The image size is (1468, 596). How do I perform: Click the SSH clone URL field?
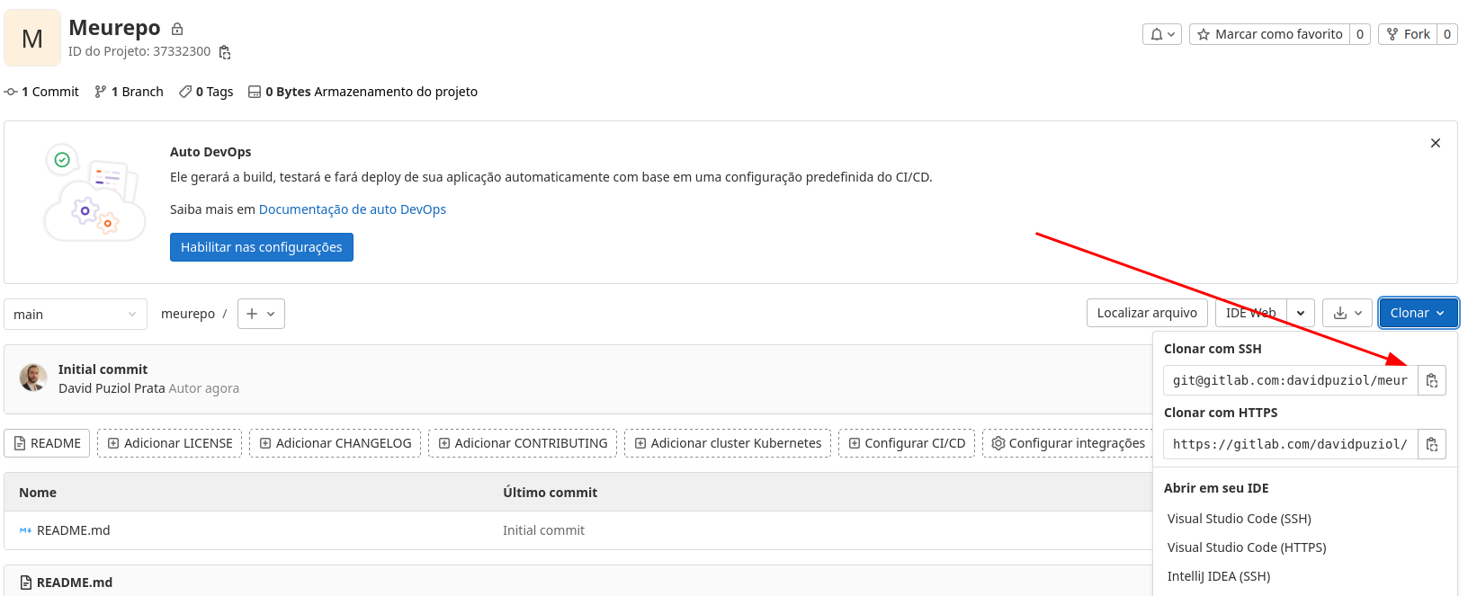(x=1289, y=380)
